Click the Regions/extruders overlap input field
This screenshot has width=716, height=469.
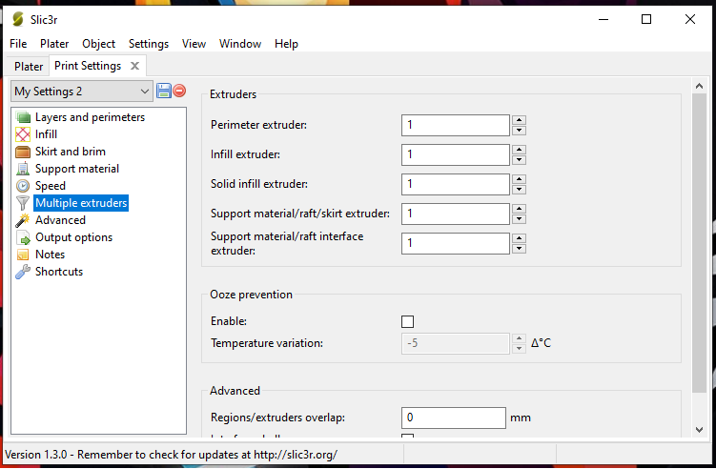[454, 418]
